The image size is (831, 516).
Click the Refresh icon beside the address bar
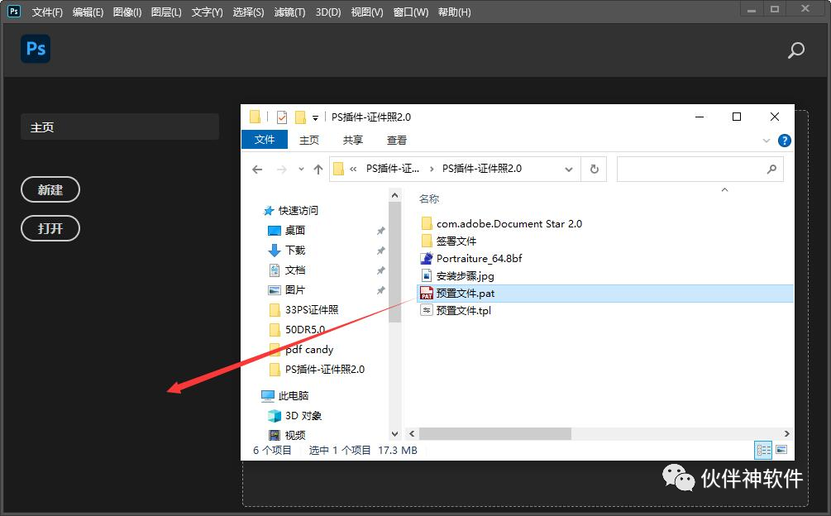click(x=595, y=169)
